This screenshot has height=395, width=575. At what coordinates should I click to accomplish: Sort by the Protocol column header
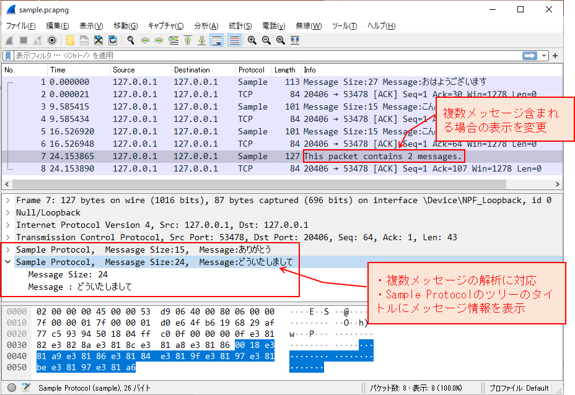pos(253,70)
